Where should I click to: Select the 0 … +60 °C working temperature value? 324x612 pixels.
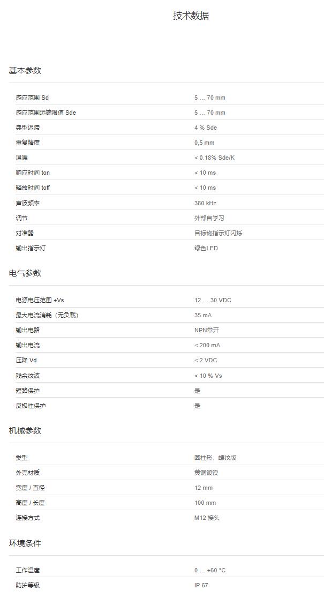click(210, 570)
